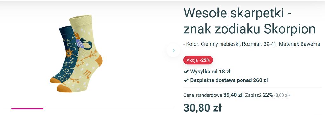Image resolution: width=325 pixels, height=115 pixels.
Task: Click the scorpion illustration on the yellow sock
Action: tap(83, 42)
